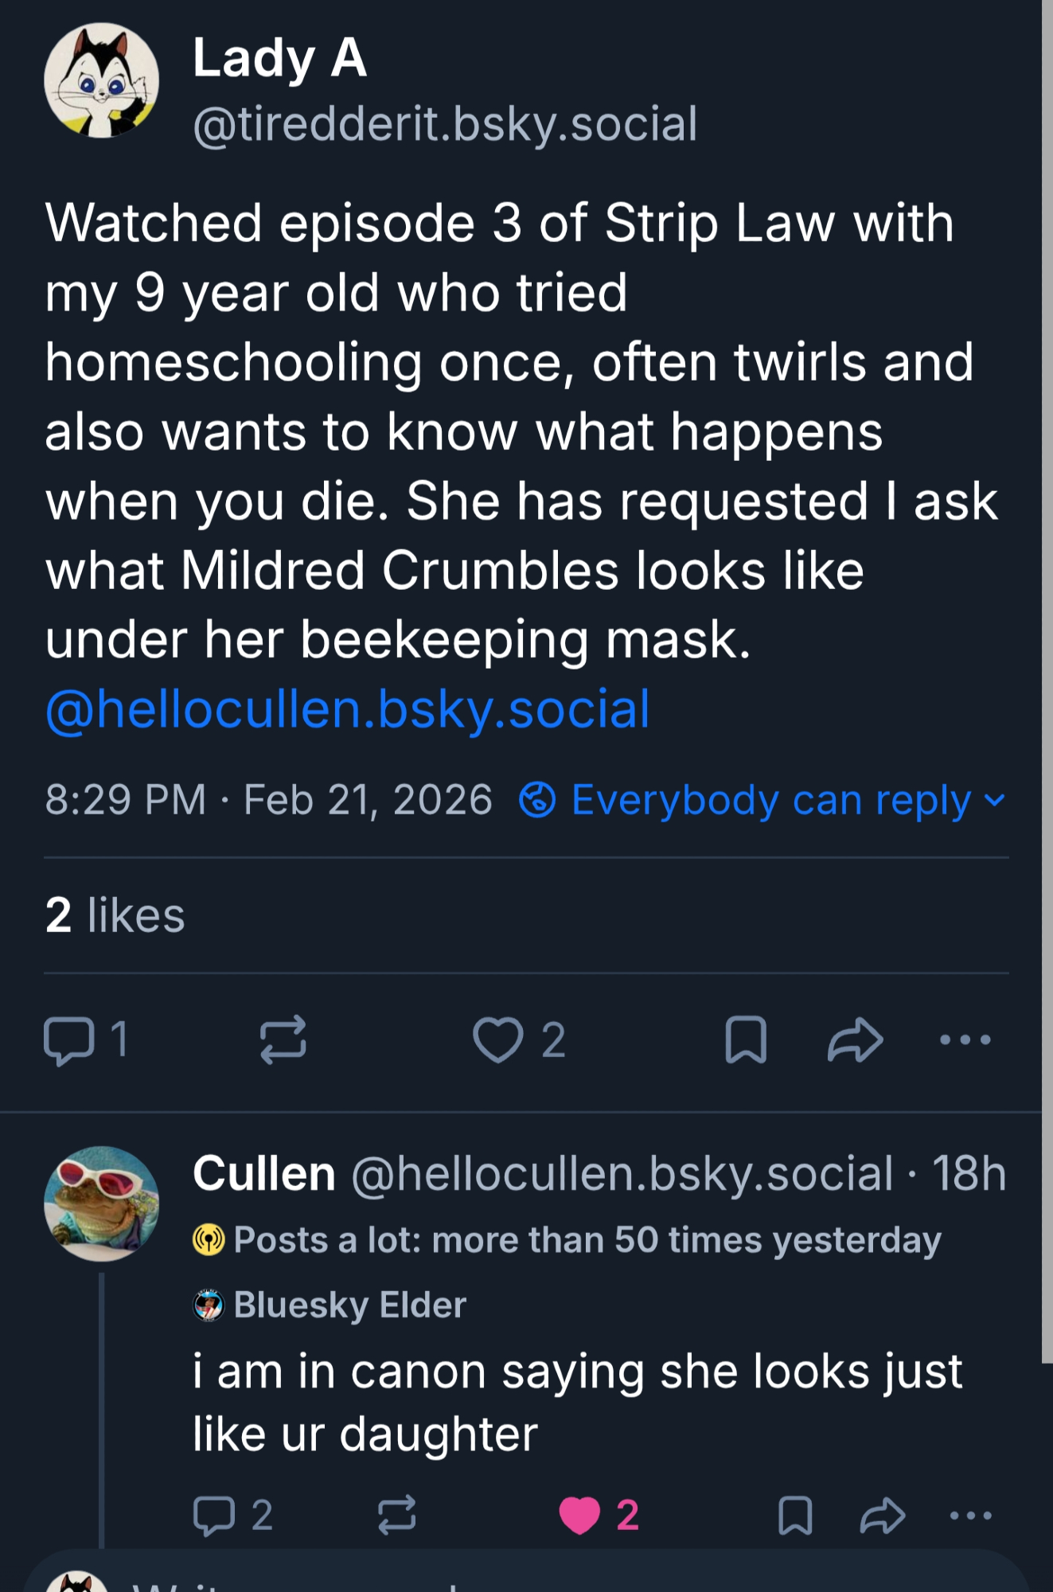1053x1592 pixels.
Task: Tap the 'Bluesky Elder' label
Action: point(330,1305)
